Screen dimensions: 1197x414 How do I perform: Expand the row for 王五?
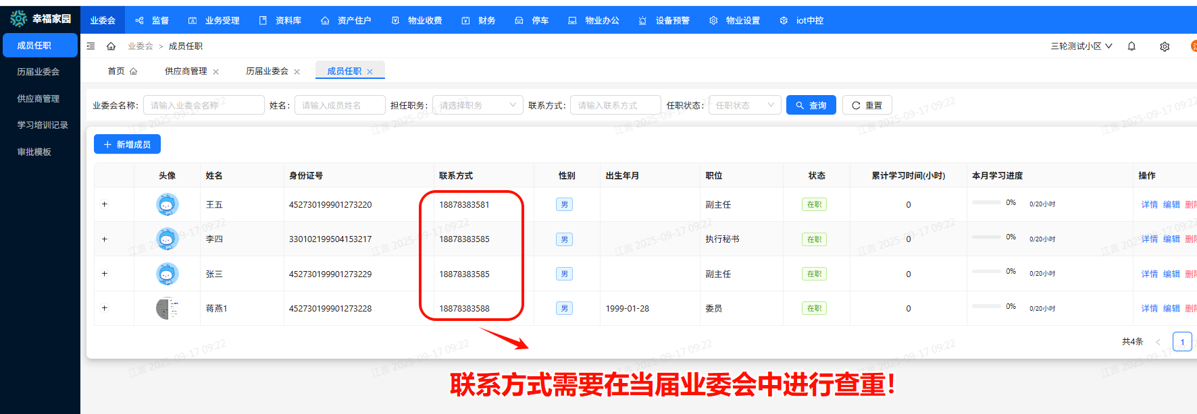(x=105, y=204)
